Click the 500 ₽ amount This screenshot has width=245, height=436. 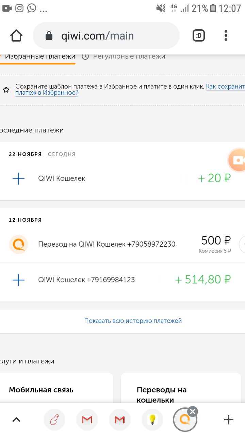(216, 240)
